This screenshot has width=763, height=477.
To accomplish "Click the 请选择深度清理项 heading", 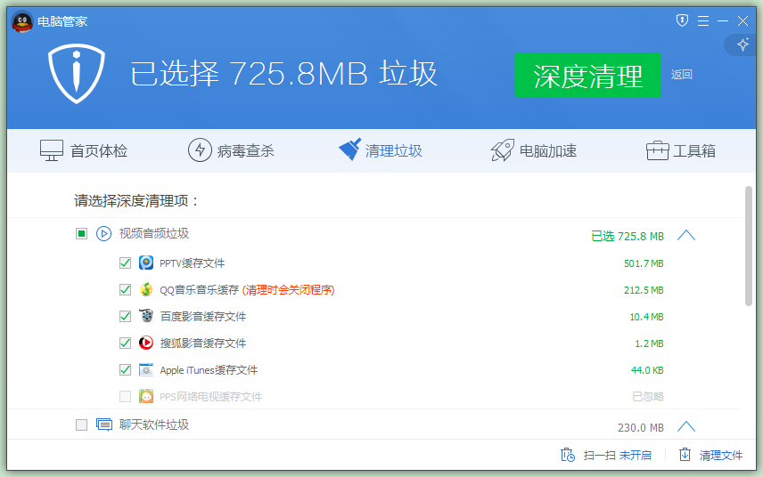I will (x=136, y=200).
